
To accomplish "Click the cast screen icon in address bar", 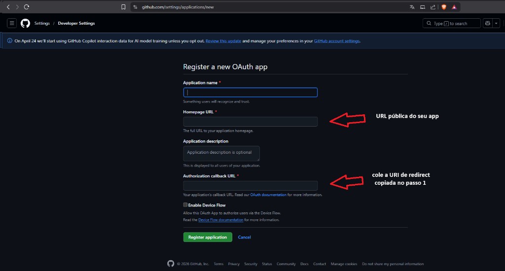I will coord(423,7).
